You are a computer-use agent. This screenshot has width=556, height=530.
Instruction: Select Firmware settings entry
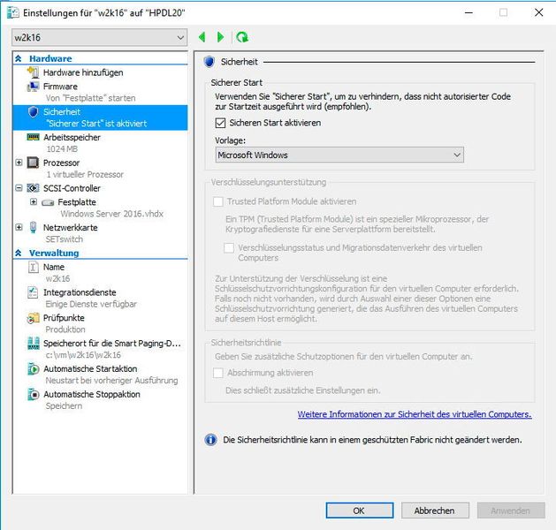pos(60,86)
